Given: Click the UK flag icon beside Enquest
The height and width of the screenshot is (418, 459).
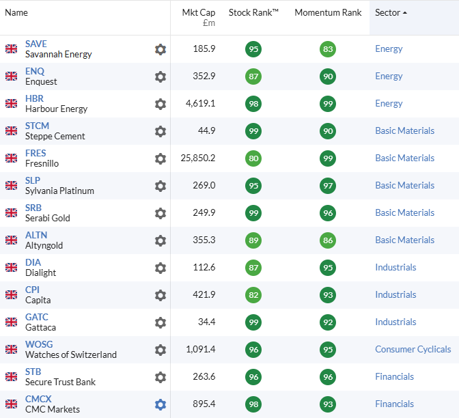Looking at the screenshot, I should [11, 76].
